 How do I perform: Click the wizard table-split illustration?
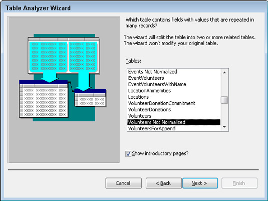click(63, 78)
